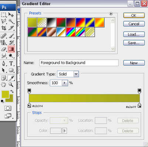Viewport: 148px width, 147px height.
Task: Click the Load... button
Action: [x=134, y=34]
